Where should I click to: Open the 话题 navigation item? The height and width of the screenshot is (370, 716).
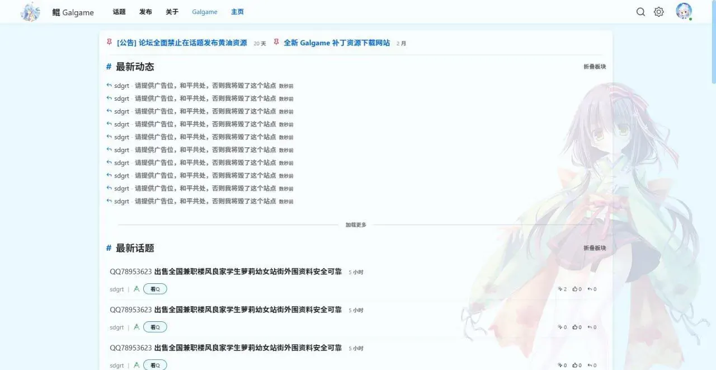pyautogui.click(x=119, y=12)
